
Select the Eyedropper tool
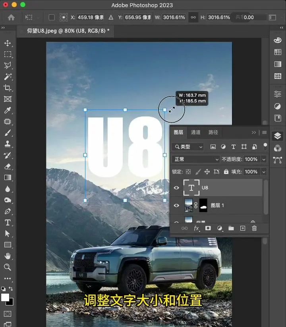point(8,110)
